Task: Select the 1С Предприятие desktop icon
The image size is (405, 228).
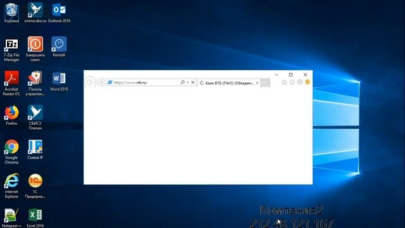Action: point(35,186)
